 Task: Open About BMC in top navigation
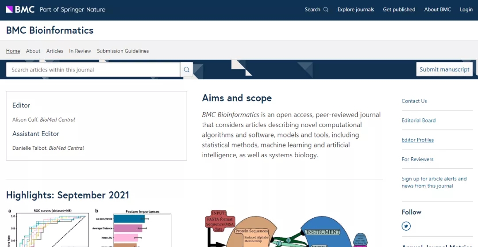[x=437, y=9]
